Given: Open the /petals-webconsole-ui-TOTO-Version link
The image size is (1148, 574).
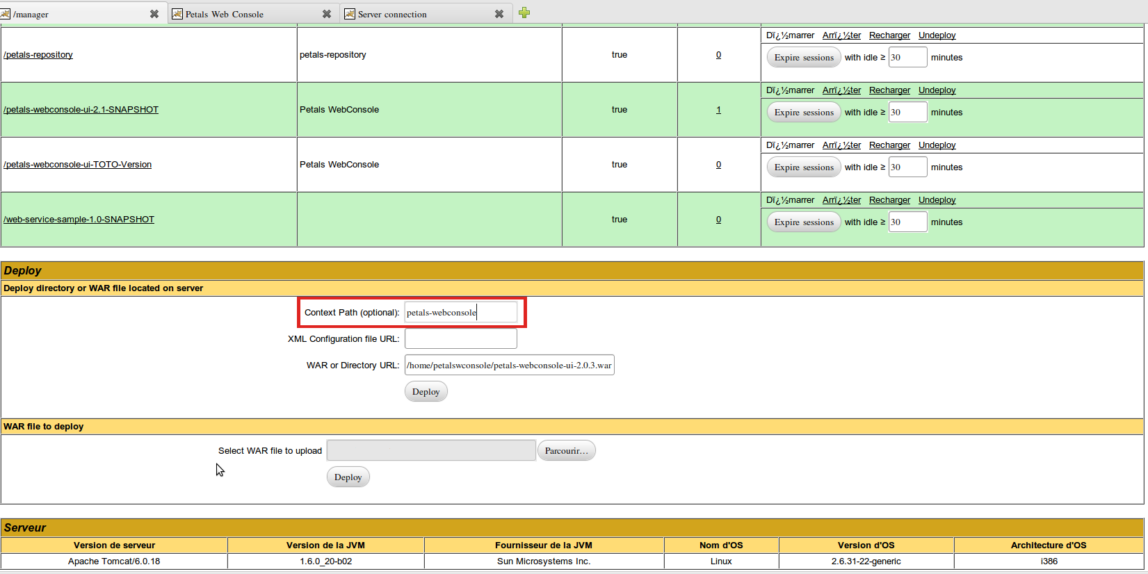Looking at the screenshot, I should pyautogui.click(x=77, y=165).
